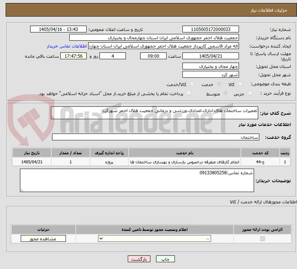Select the کالا/خدمت radio button
Image resolution: width=297 pixels, height=269 pixels.
(192, 84)
